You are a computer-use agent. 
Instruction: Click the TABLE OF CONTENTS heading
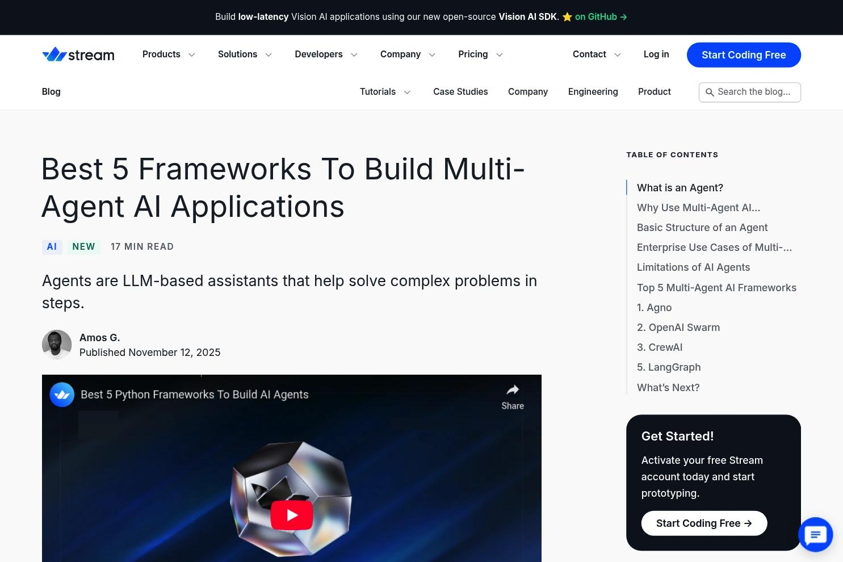pos(672,154)
